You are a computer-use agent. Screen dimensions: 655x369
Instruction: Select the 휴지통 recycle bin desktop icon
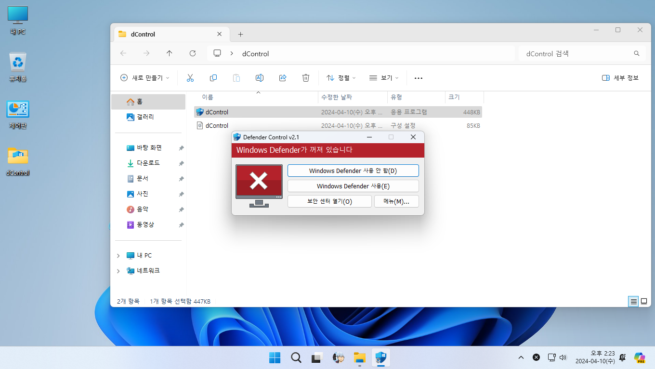tap(18, 67)
